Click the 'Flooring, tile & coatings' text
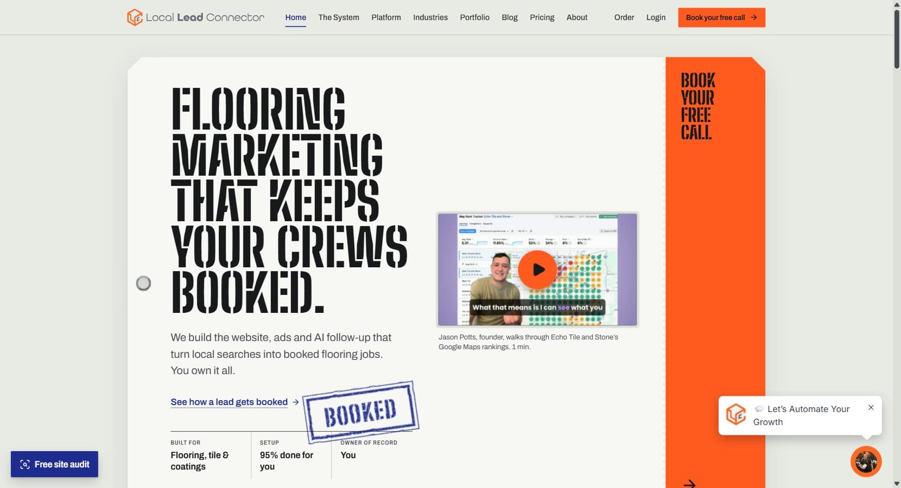 pyautogui.click(x=200, y=461)
